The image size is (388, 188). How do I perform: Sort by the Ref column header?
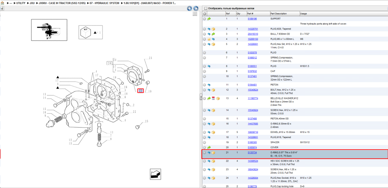230,14
